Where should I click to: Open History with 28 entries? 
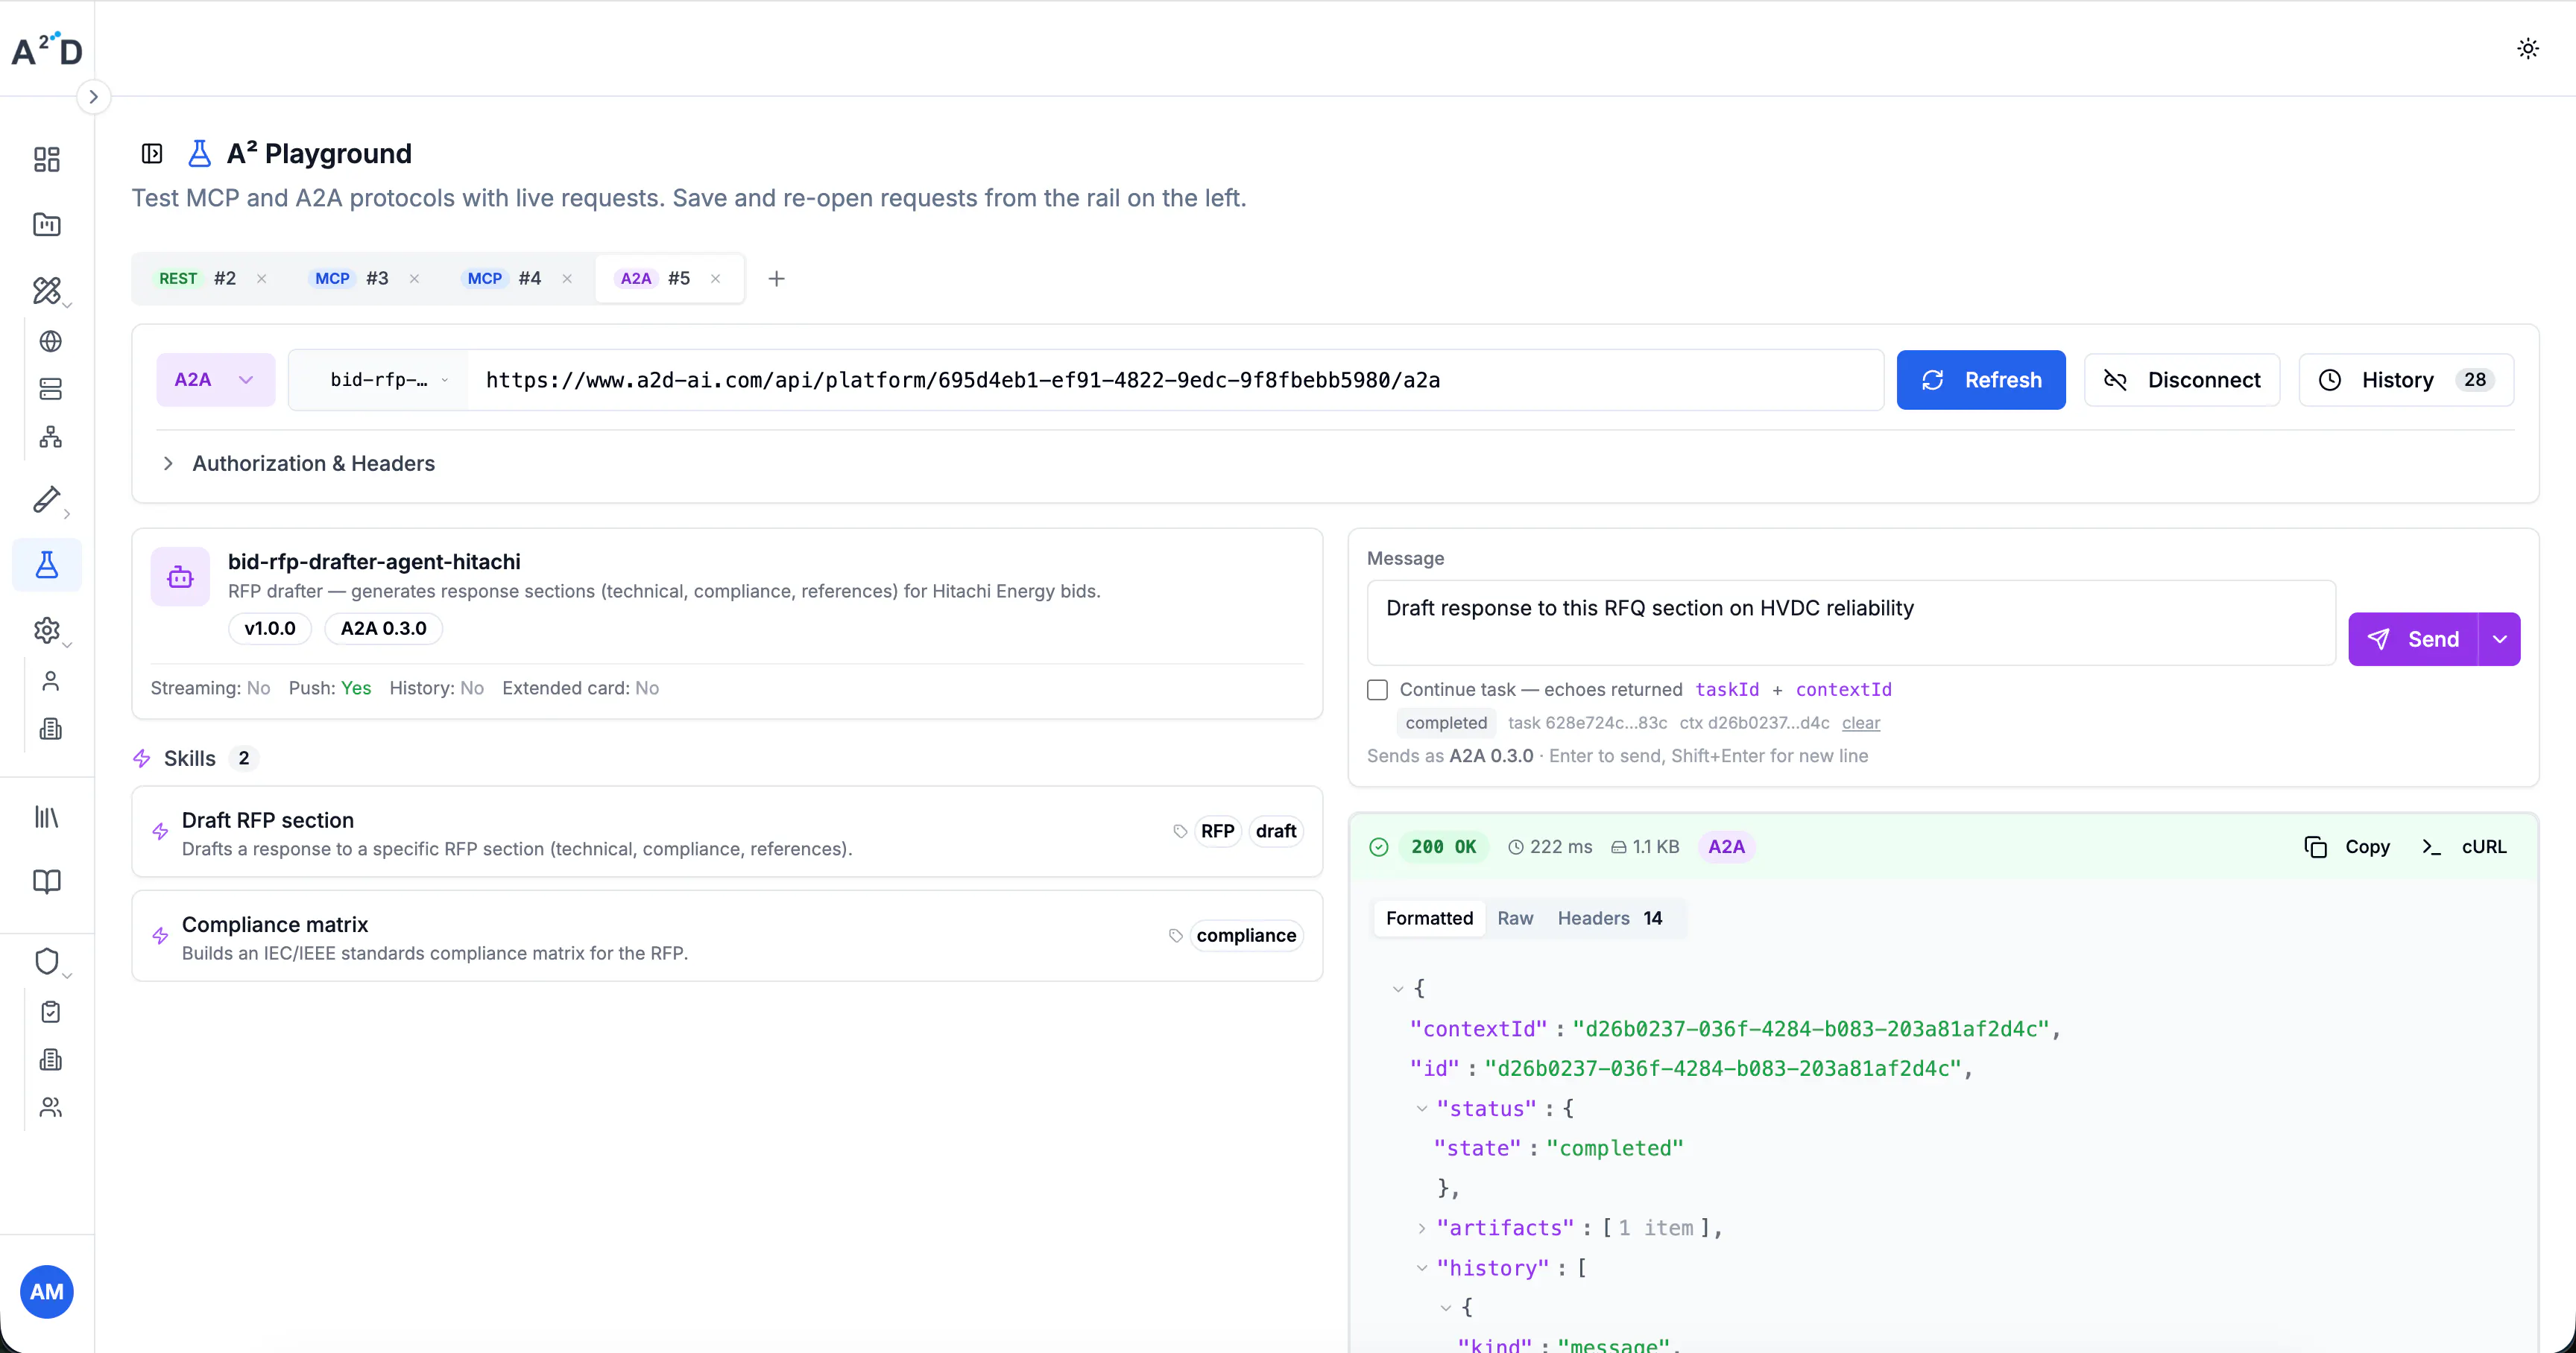[x=2405, y=380]
